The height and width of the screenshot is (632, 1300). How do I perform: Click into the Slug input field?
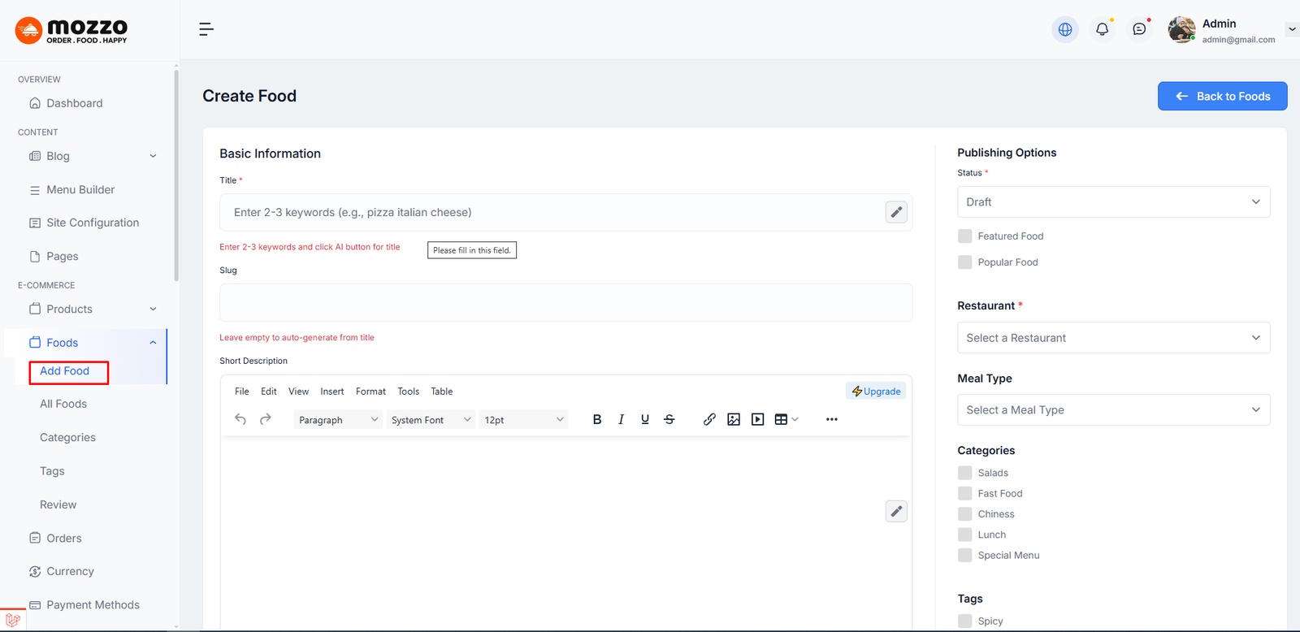[565, 303]
